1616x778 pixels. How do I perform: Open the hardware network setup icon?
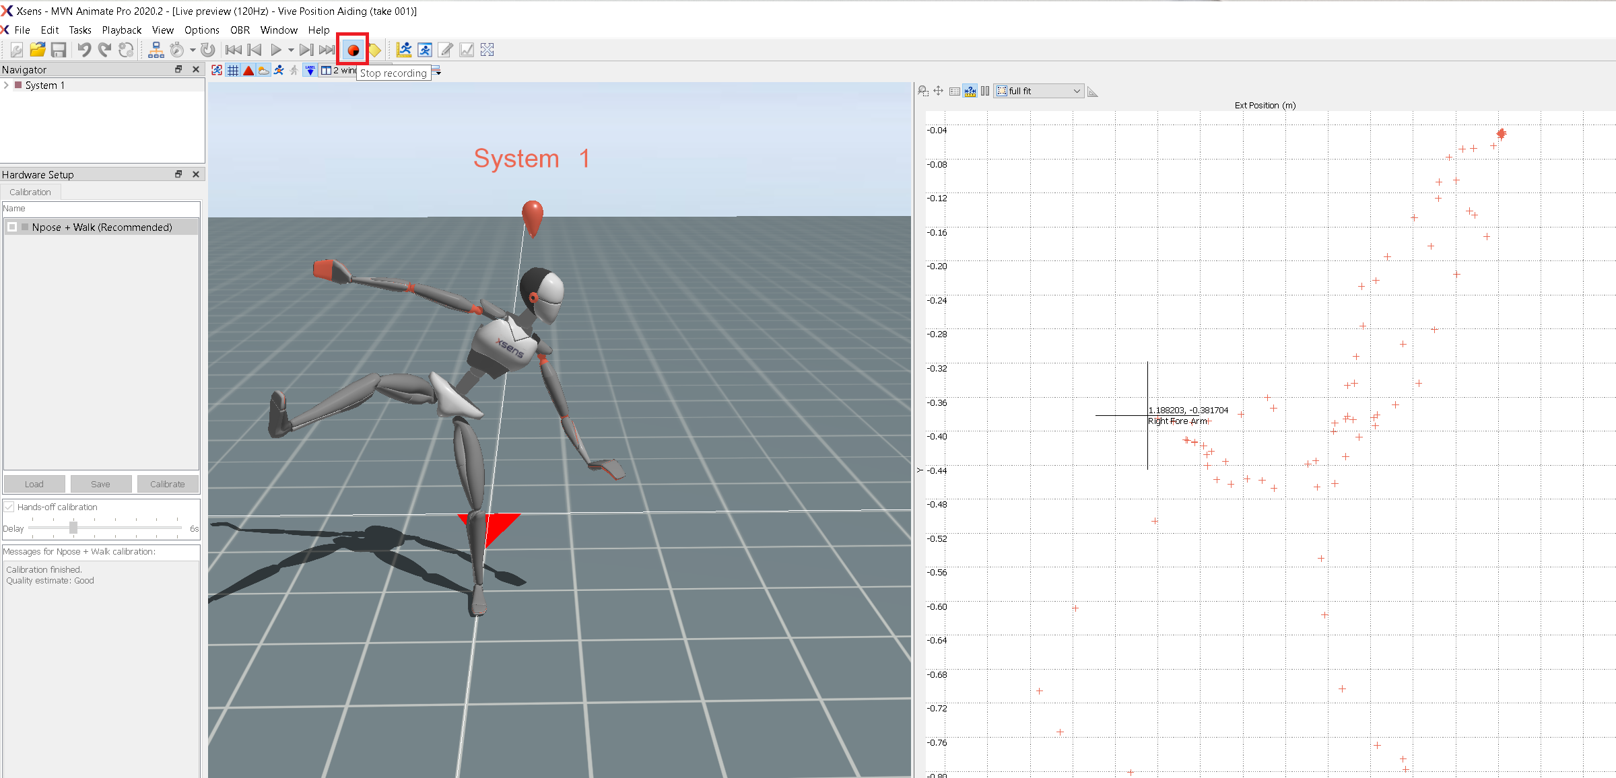(x=156, y=49)
